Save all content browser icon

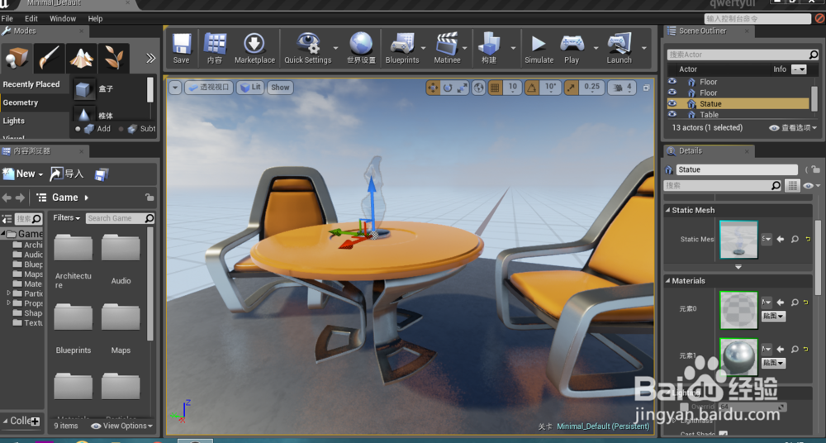coord(101,174)
